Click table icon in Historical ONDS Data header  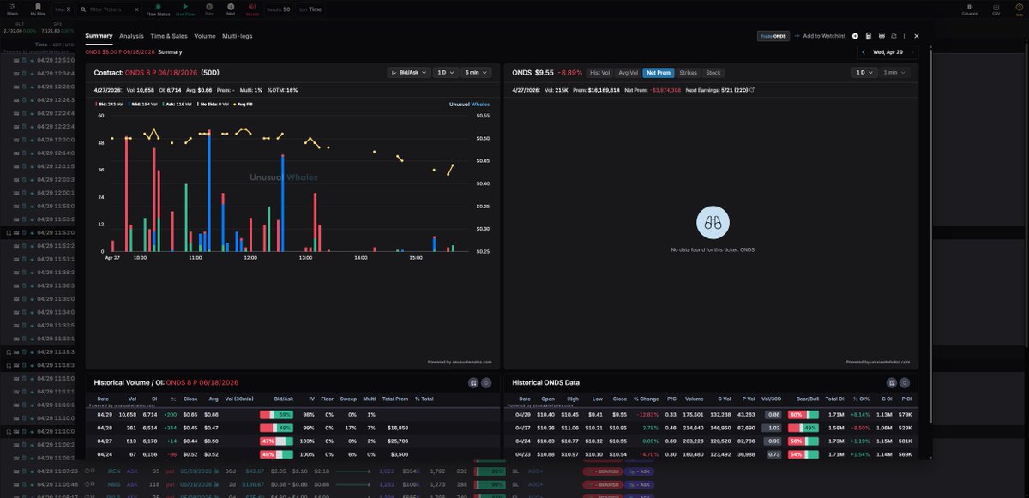tap(892, 382)
